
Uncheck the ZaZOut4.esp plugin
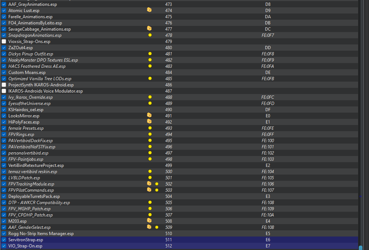tap(4, 48)
